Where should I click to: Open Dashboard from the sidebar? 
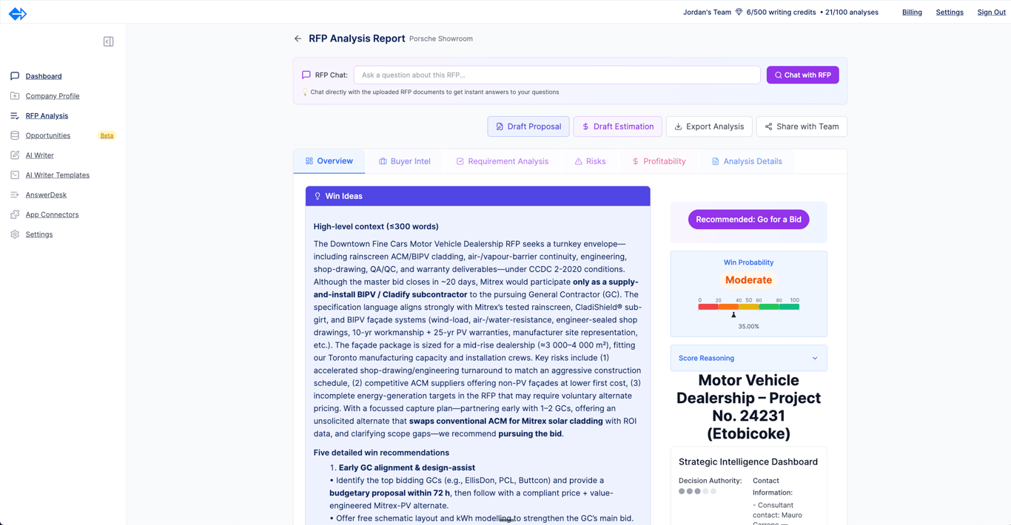point(44,76)
